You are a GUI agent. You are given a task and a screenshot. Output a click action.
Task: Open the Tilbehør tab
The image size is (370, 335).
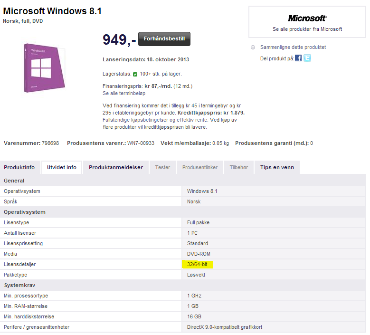point(239,167)
